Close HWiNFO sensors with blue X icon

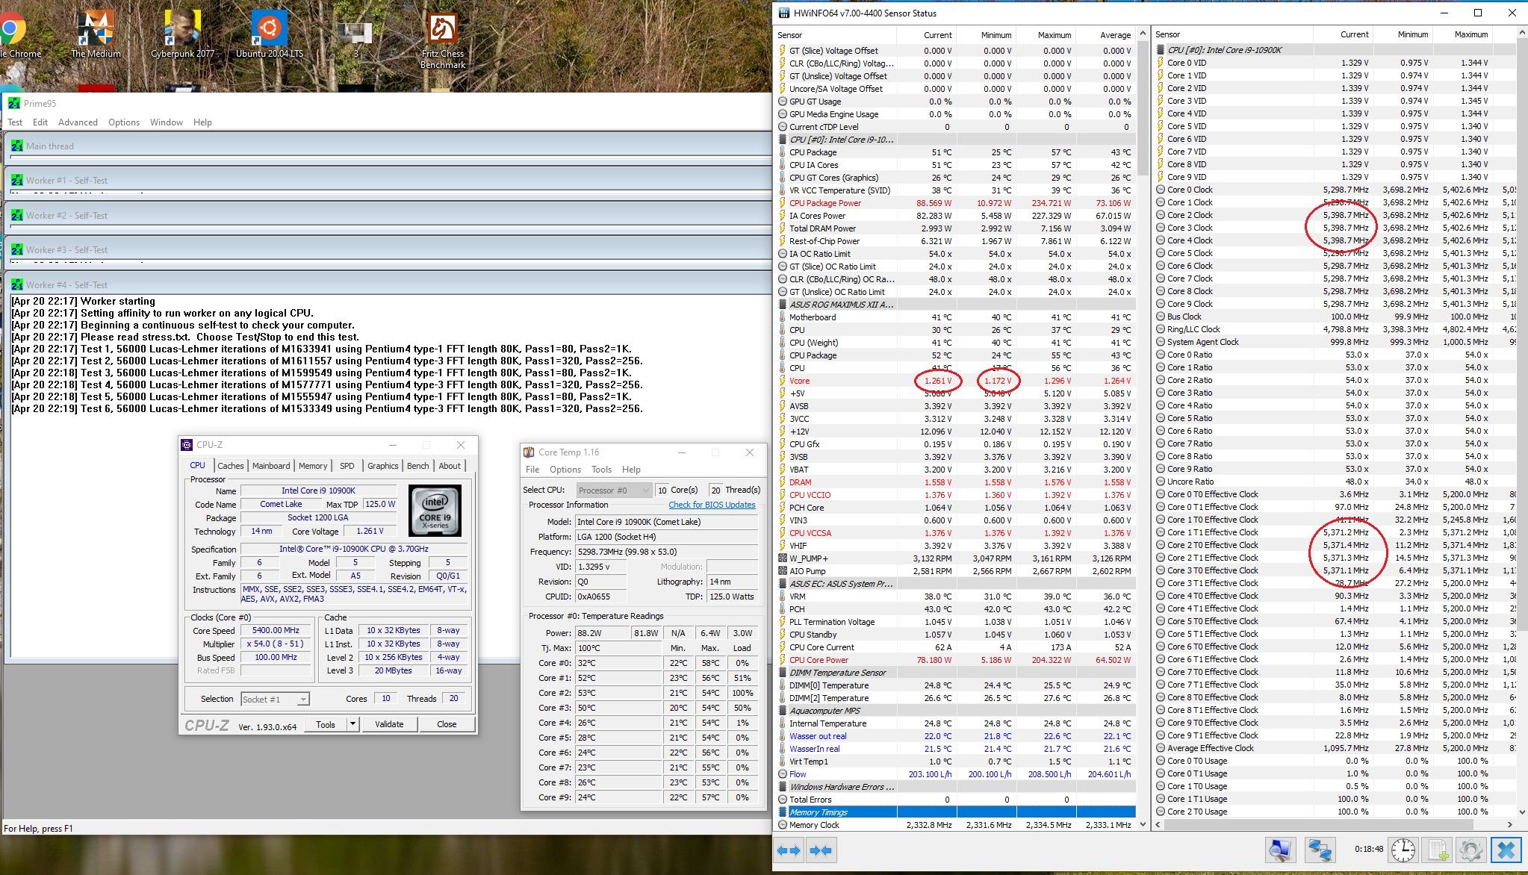coord(1506,850)
